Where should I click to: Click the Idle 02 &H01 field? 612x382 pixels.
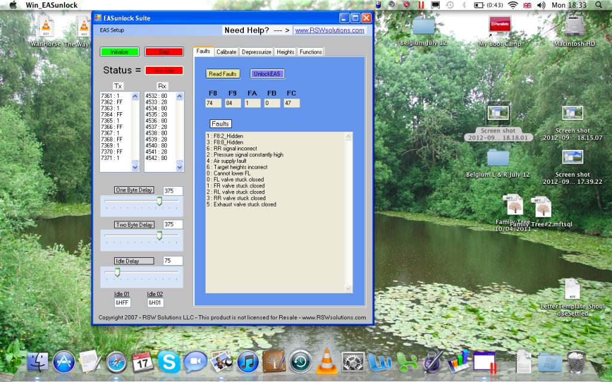pos(155,303)
